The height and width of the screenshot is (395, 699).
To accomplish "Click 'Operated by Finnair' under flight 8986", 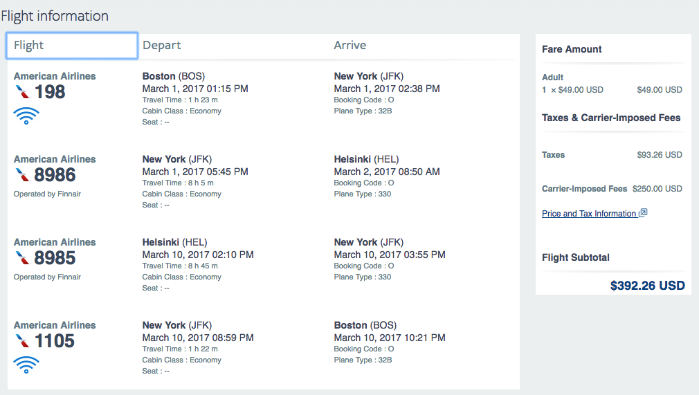I will (47, 194).
